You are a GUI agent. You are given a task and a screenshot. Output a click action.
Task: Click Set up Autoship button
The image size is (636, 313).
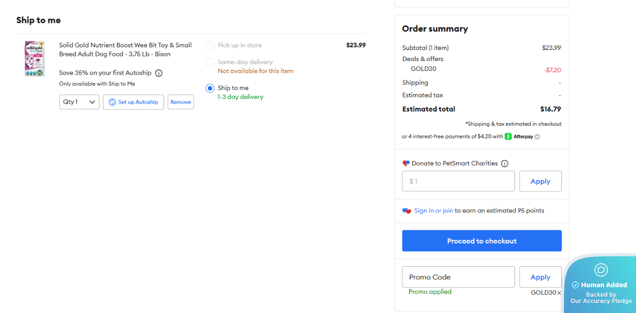coord(134,102)
